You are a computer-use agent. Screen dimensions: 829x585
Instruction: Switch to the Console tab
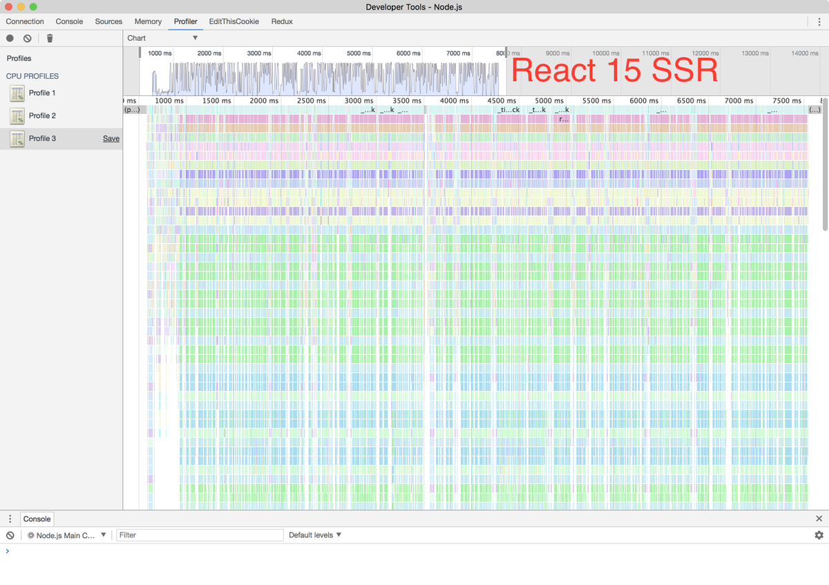pyautogui.click(x=69, y=21)
